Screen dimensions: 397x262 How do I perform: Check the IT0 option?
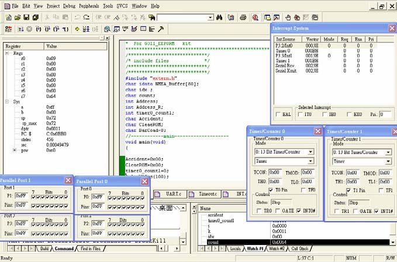tap(300, 114)
